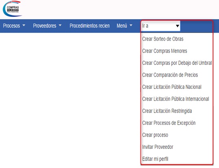The height and width of the screenshot is (168, 219).
Task: Select the Crear proceso option
Action: click(x=155, y=135)
